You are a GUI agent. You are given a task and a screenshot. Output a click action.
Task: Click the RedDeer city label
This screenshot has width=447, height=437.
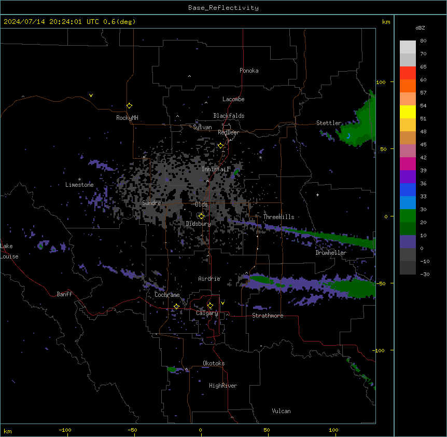(x=228, y=132)
